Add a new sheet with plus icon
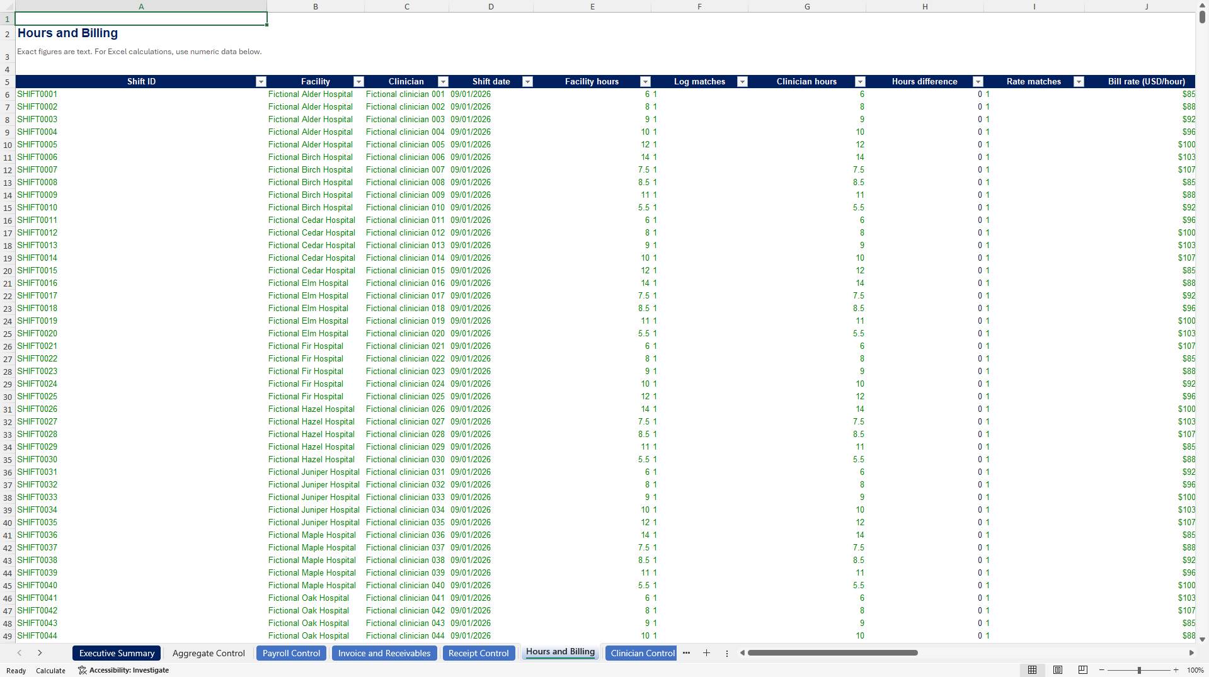Viewport: 1209px width, 677px height. [x=706, y=653]
